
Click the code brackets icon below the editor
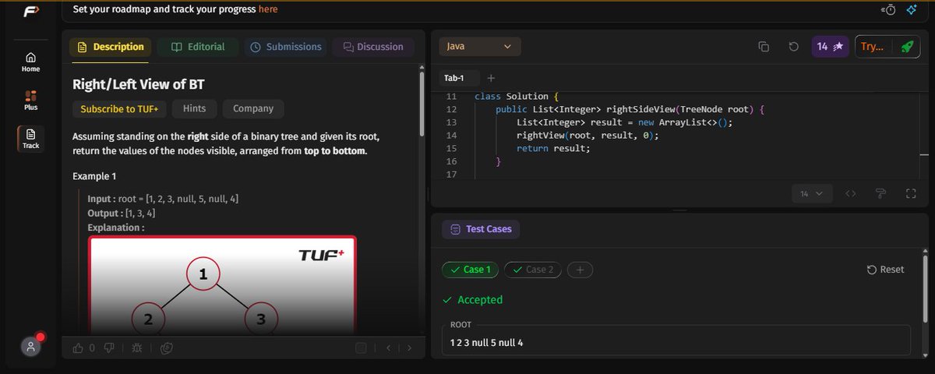[851, 194]
